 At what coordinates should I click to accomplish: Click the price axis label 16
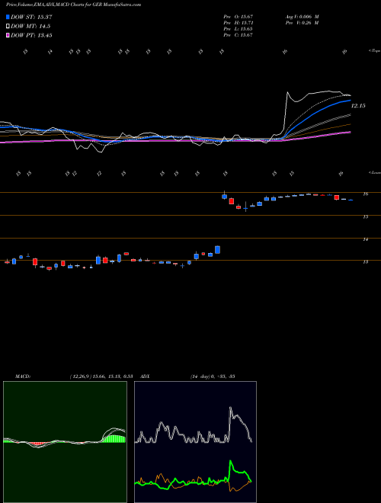click(365, 194)
